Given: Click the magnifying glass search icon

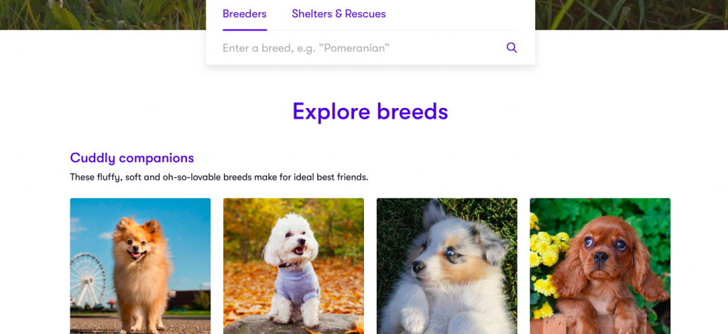Looking at the screenshot, I should tap(512, 48).
